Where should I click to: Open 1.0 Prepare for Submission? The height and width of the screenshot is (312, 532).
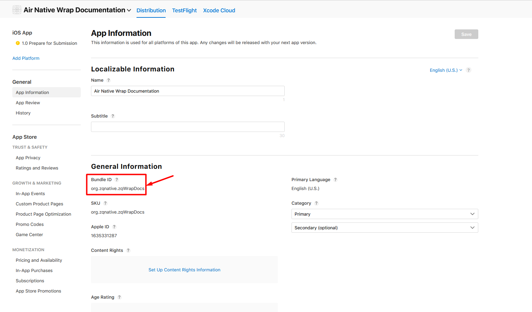coord(50,43)
